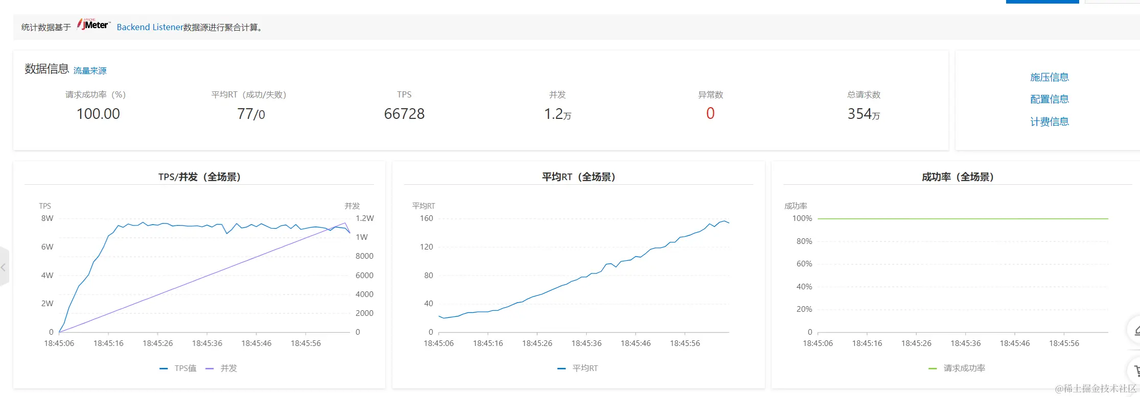
Task: Click the TPS/并发（全场景）chart title
Action: 199,177
